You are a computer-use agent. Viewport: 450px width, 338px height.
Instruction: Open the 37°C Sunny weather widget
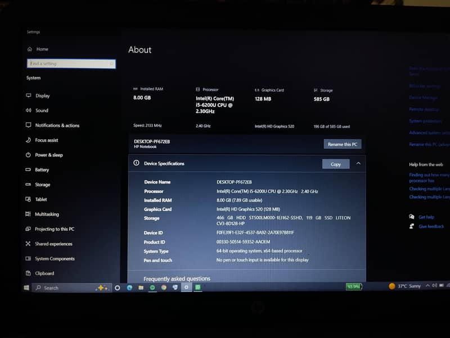[405, 286]
